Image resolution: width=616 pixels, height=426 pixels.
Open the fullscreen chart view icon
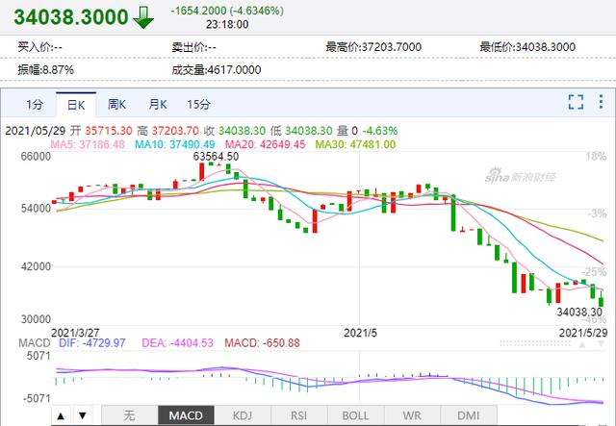click(x=576, y=102)
